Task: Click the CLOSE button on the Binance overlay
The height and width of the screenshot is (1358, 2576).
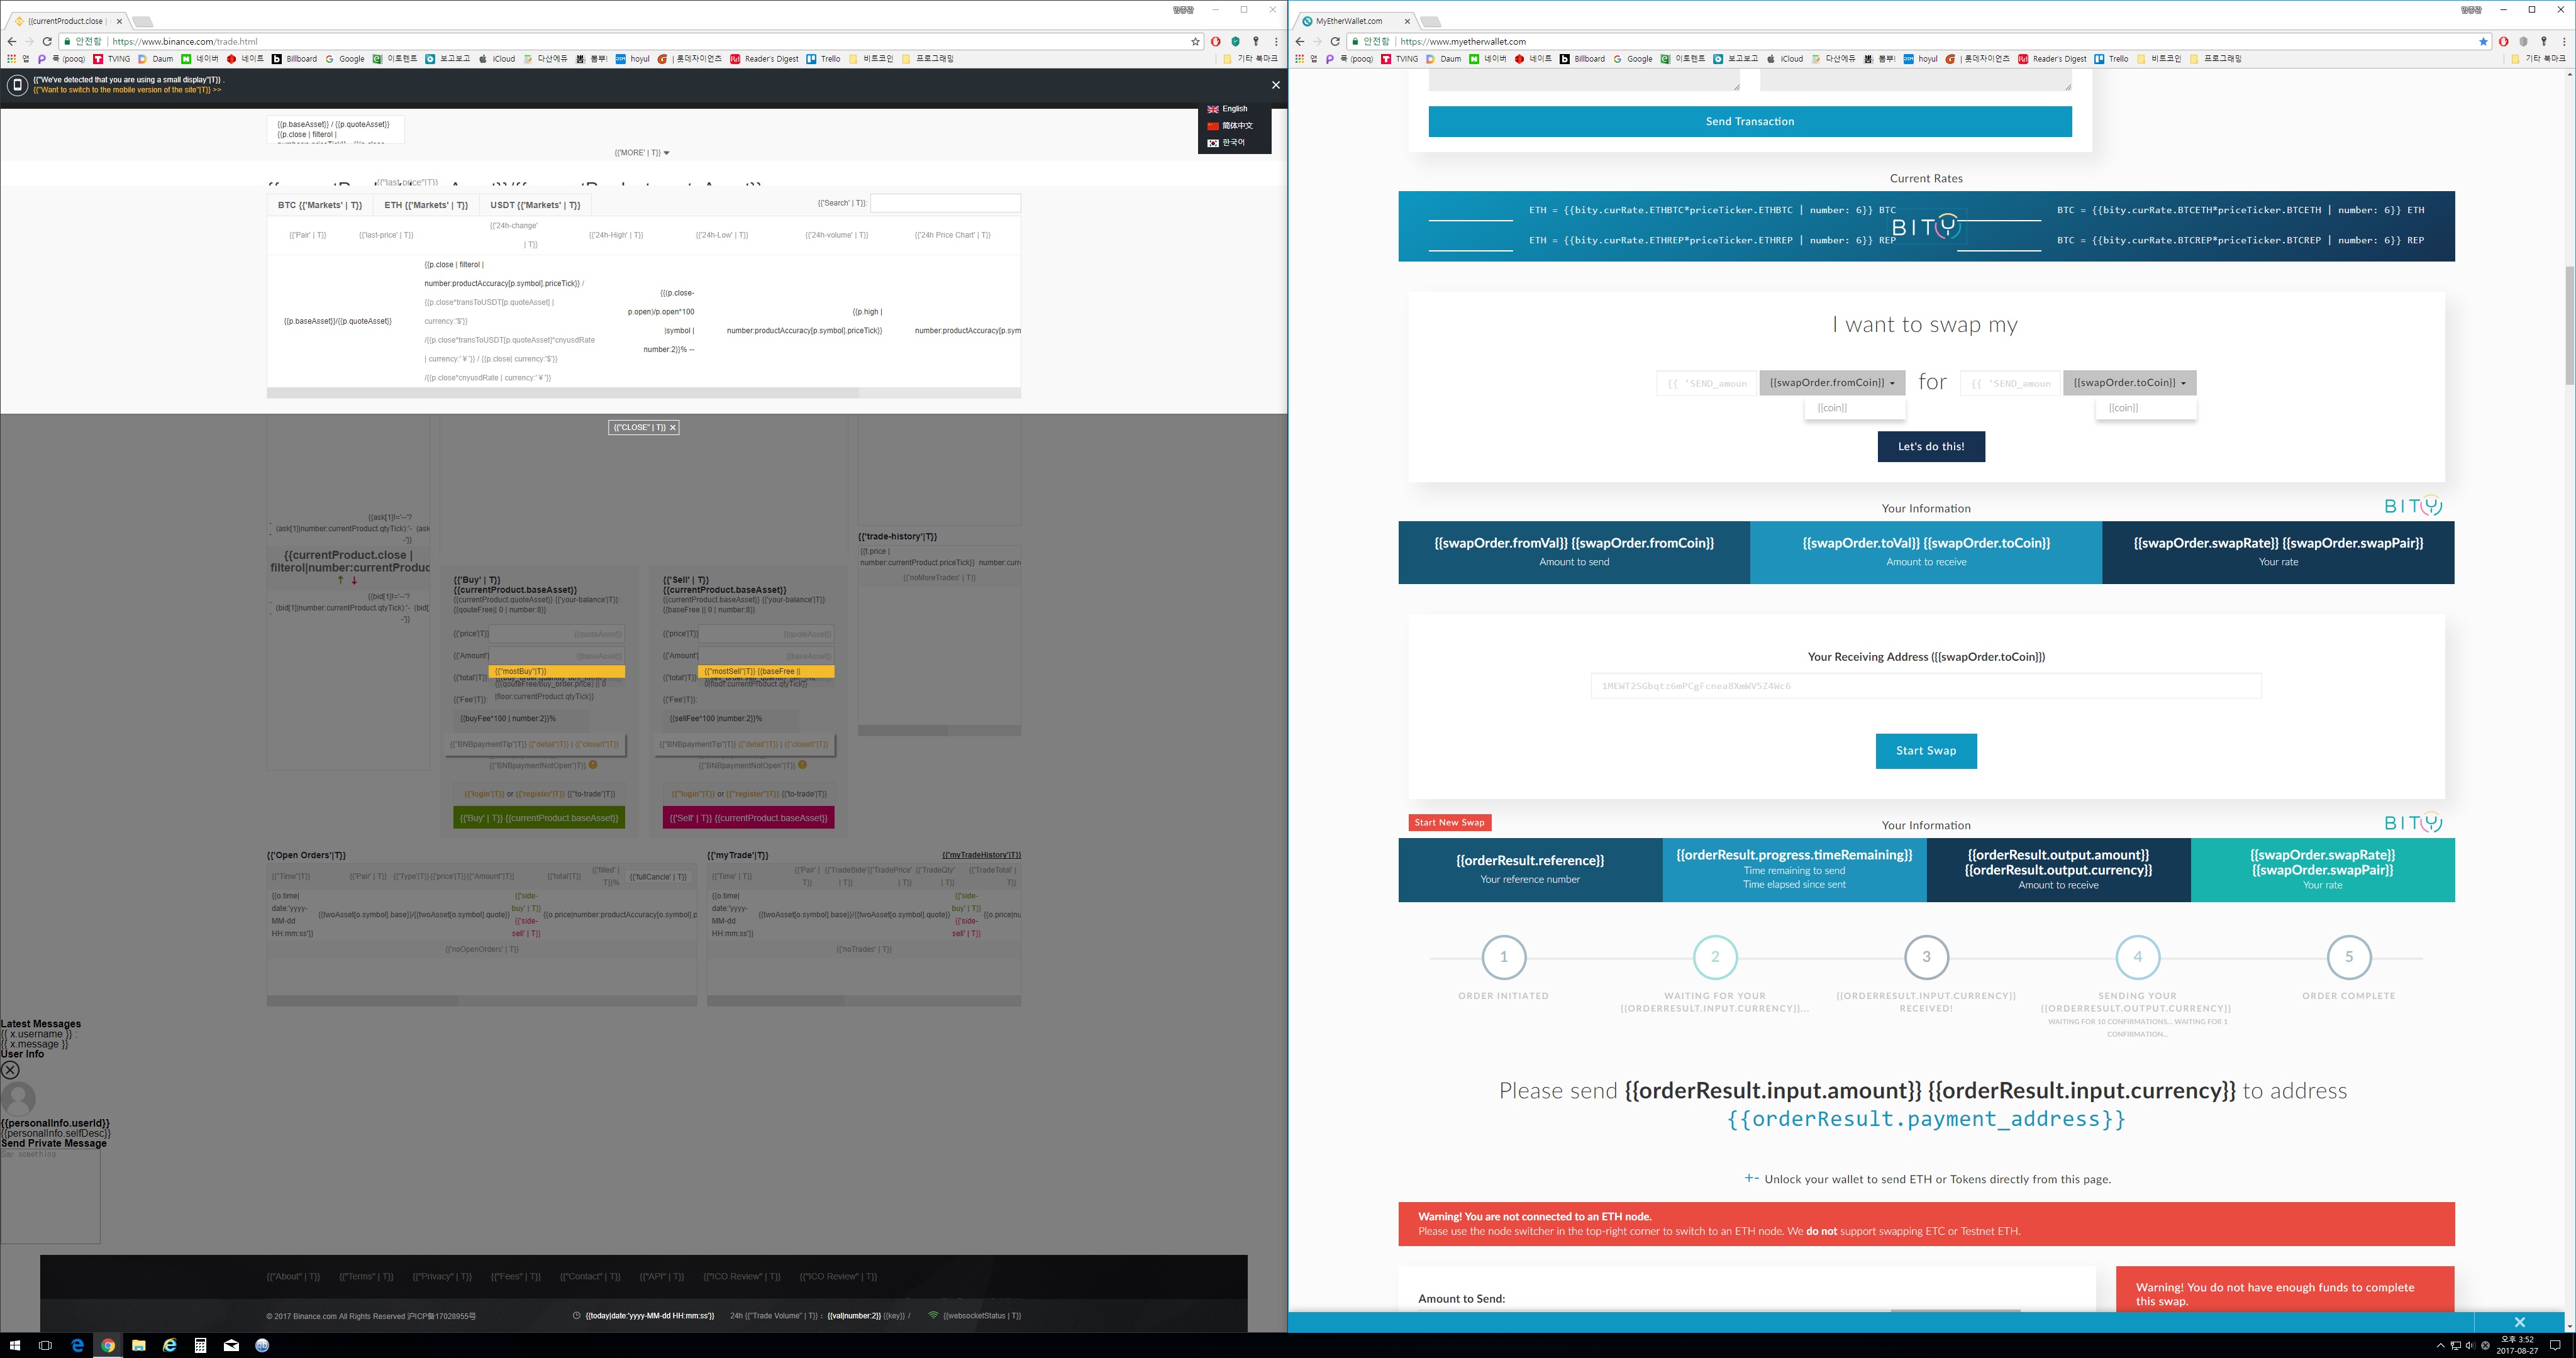Action: click(x=644, y=428)
